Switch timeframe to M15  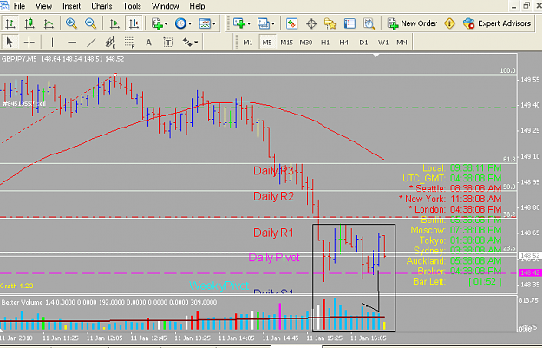tap(286, 43)
